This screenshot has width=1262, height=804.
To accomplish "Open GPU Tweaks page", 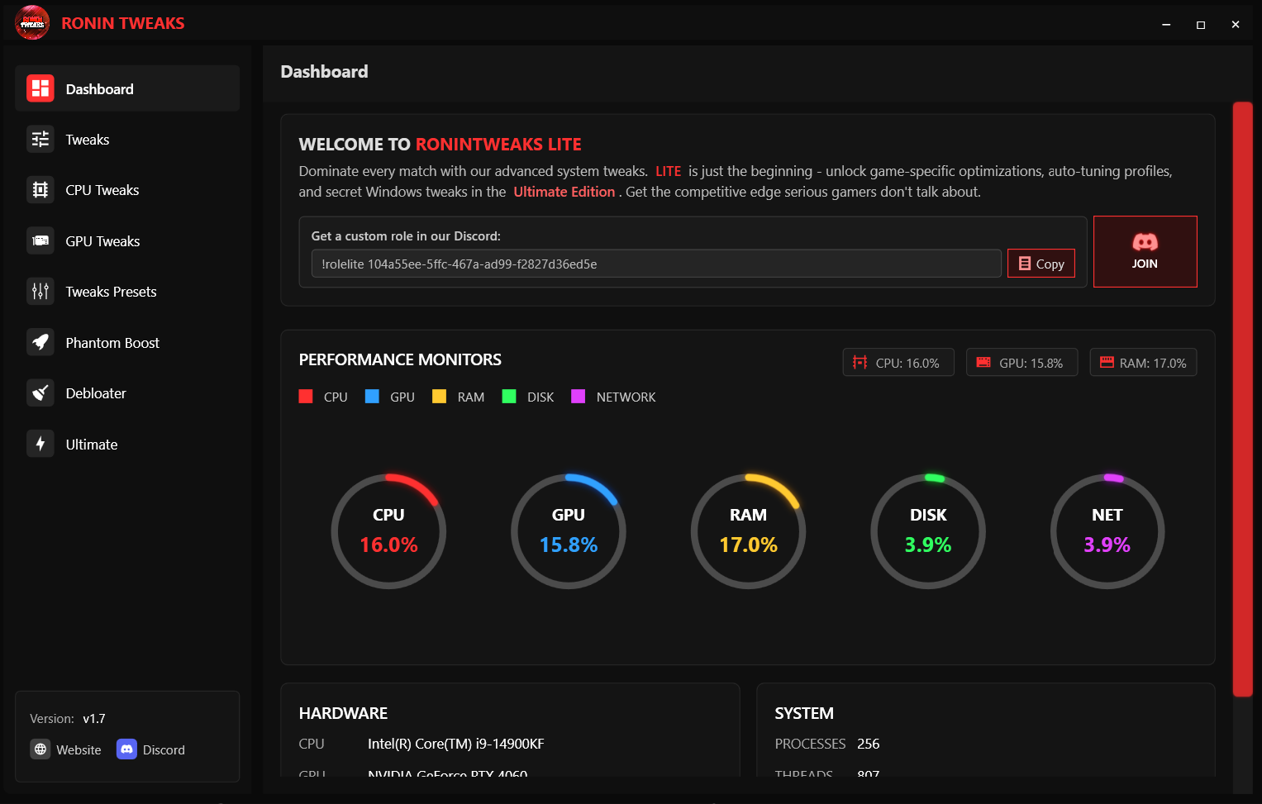I will click(x=127, y=241).
